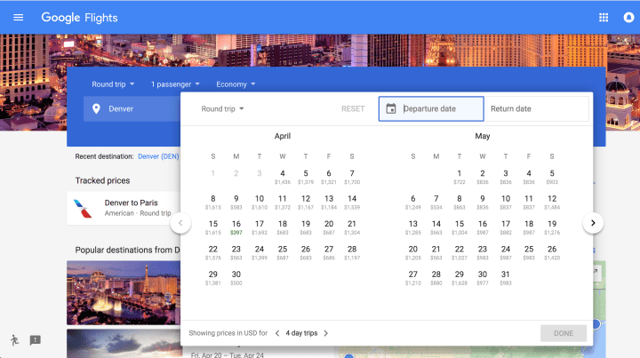This screenshot has height=358, width=640.
Task: Select April 4 in the calendar
Action: coord(283,177)
